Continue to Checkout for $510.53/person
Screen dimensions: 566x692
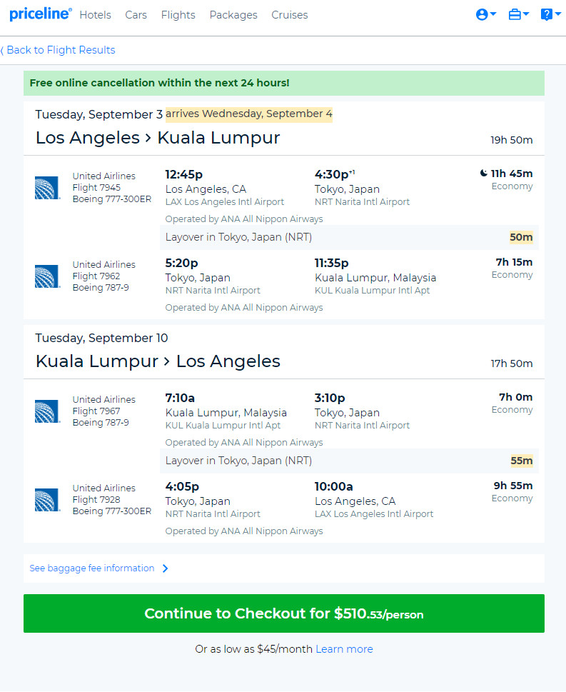pos(283,613)
